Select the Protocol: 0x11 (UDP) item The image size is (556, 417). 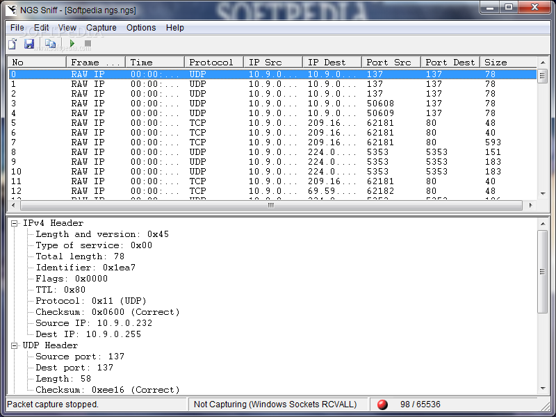pos(91,301)
